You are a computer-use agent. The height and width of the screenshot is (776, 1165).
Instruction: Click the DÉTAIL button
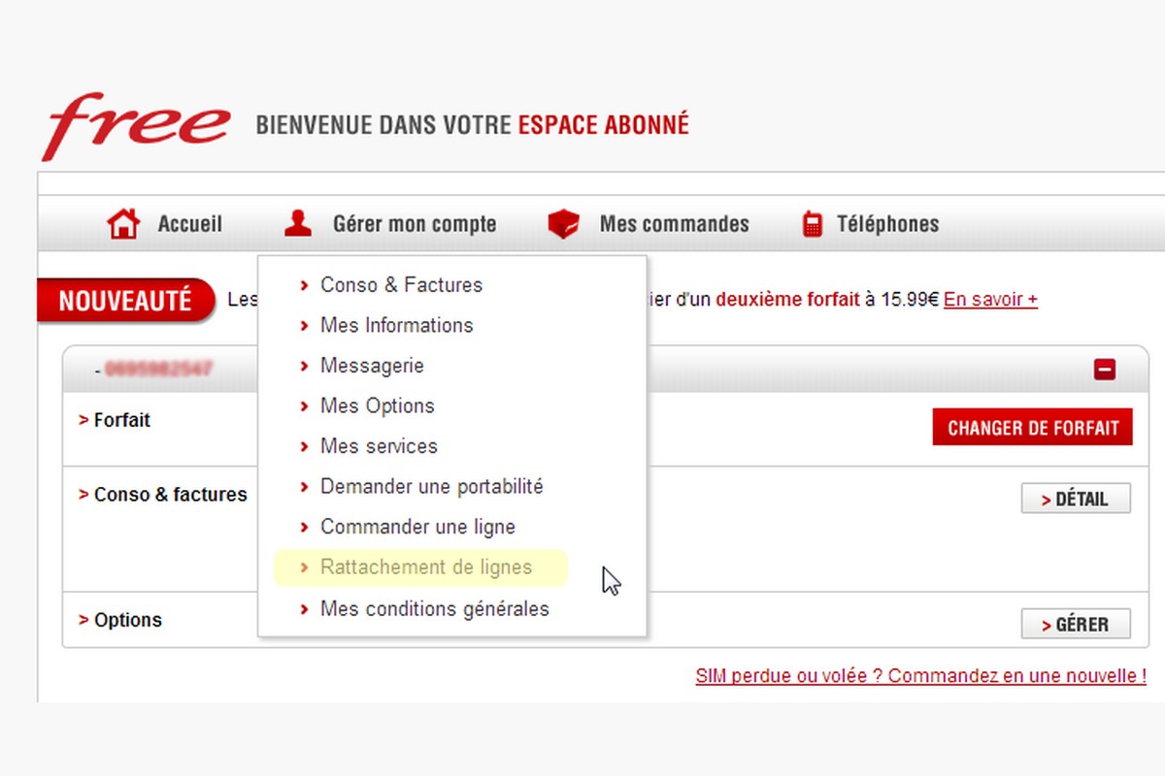[1075, 499]
